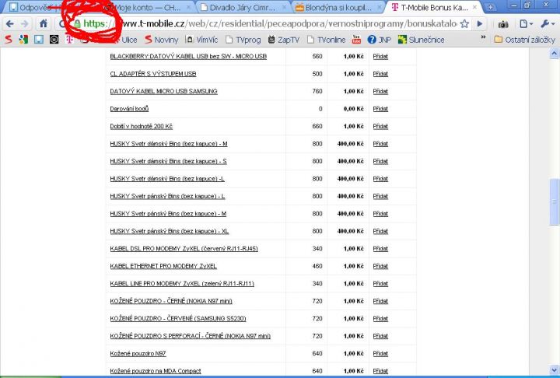
Task: Bookmark this page with the star icon
Action: point(464,24)
